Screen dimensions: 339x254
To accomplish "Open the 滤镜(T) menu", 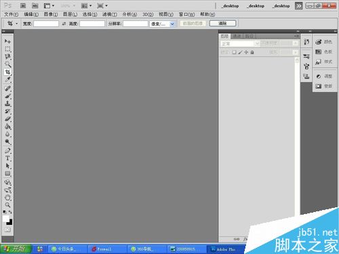I will [110, 14].
